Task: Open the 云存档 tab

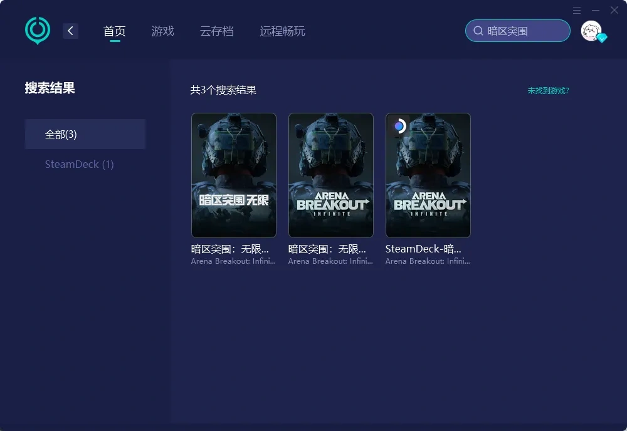Action: click(x=217, y=30)
